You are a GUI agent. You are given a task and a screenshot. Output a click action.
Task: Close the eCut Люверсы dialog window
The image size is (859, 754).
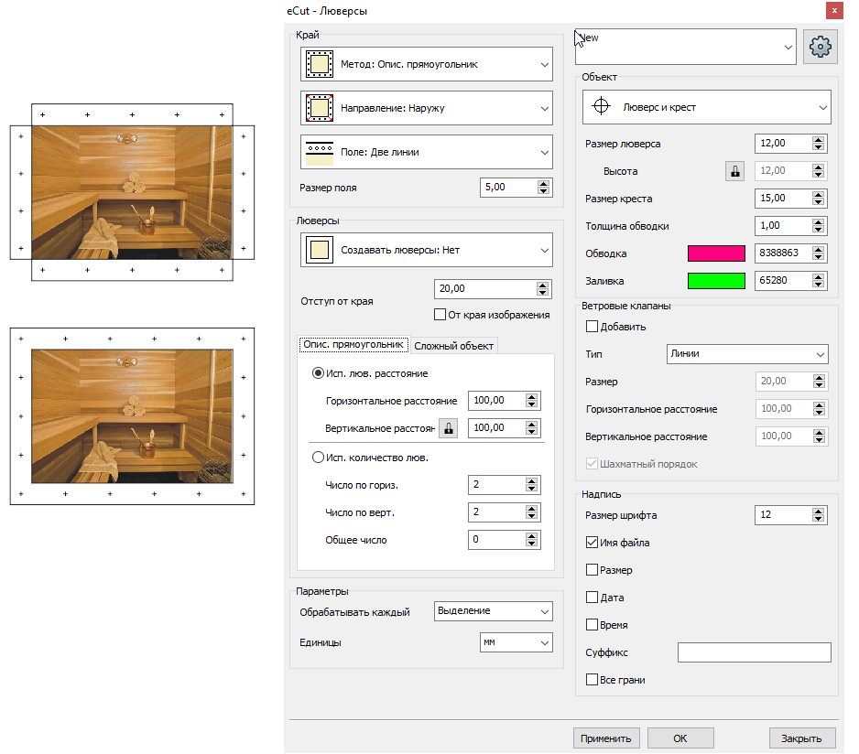point(834,10)
